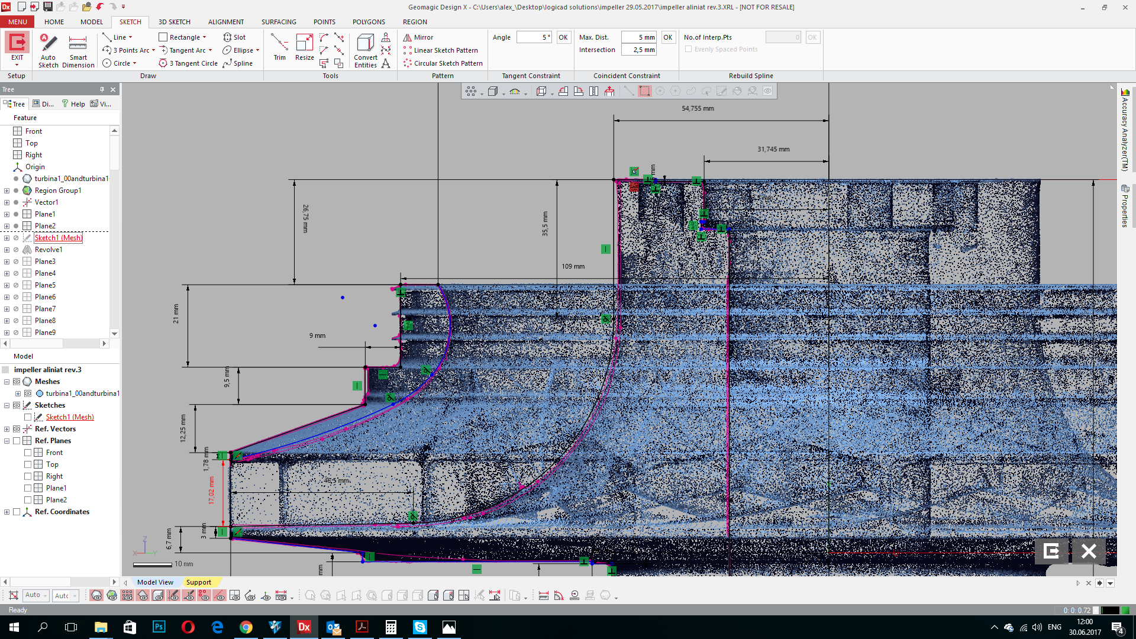This screenshot has height=639, width=1136.
Task: Select the Circle draw tool
Action: click(117, 63)
